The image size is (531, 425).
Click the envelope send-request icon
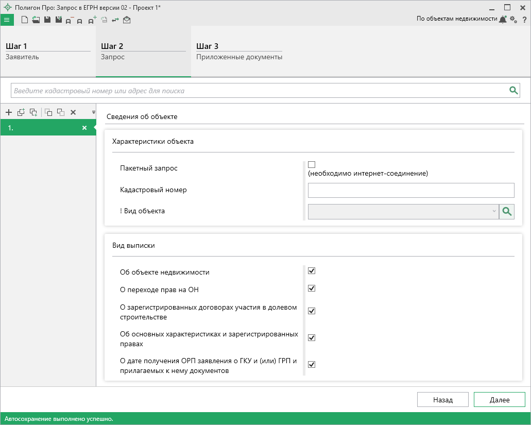[x=127, y=20]
